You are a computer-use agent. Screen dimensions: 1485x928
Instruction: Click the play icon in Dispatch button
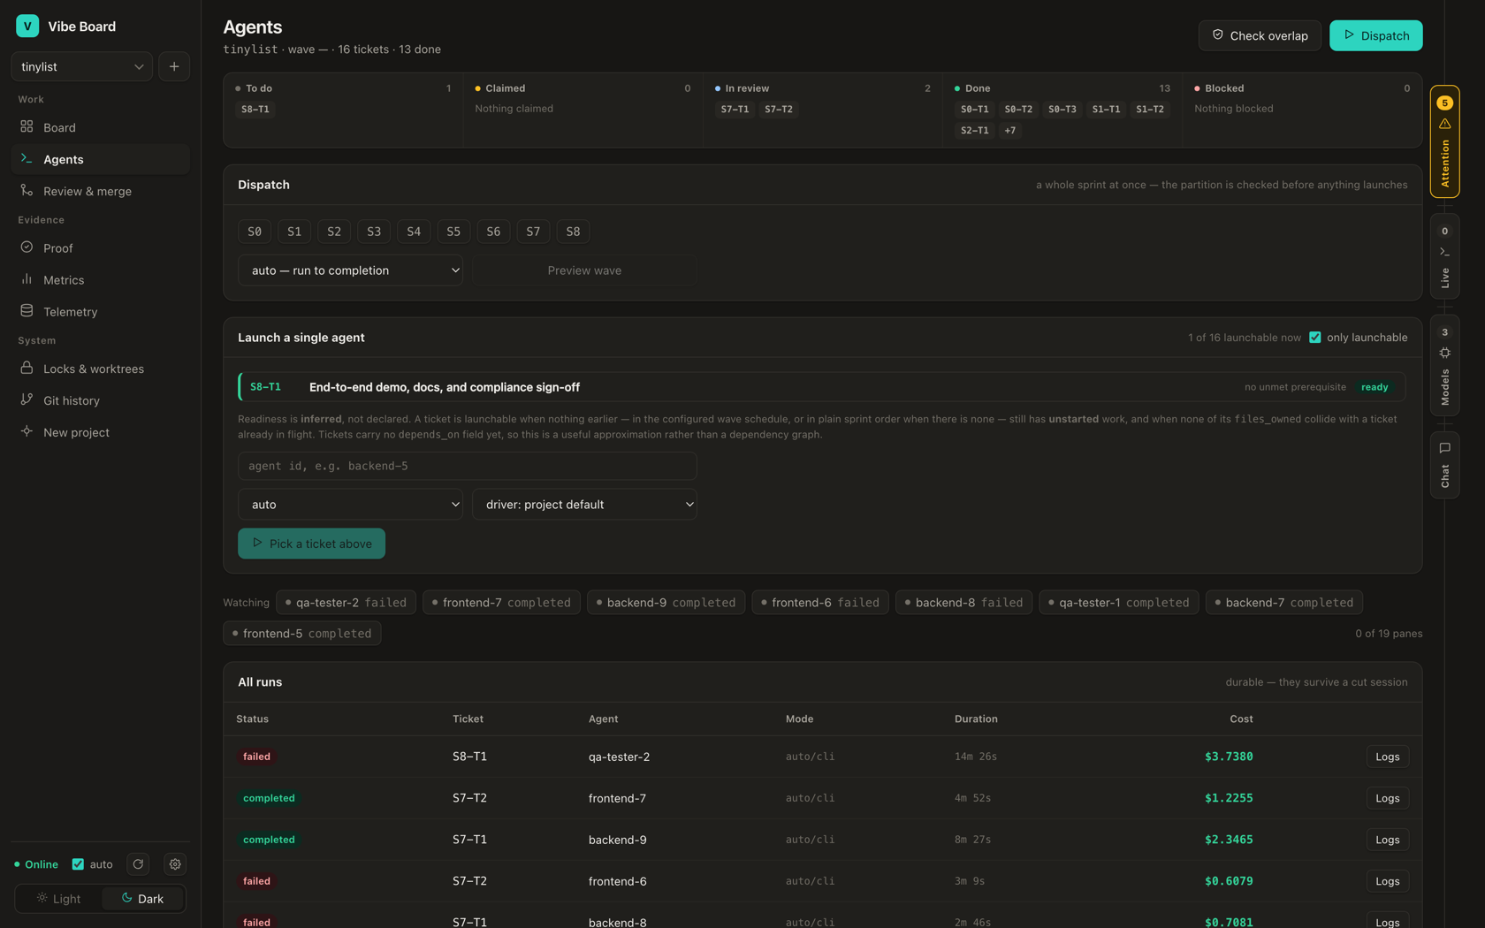[x=1349, y=34]
